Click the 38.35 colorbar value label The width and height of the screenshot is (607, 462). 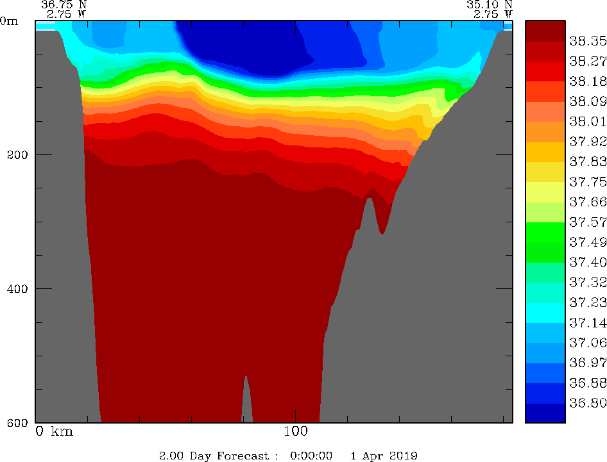click(x=588, y=40)
